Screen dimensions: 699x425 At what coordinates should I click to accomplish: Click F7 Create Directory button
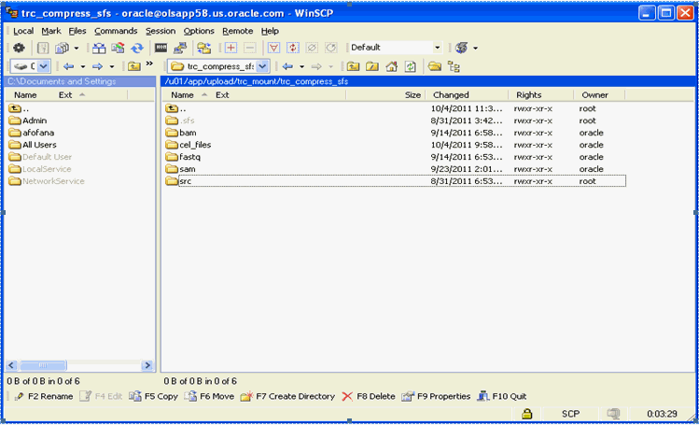(x=287, y=396)
